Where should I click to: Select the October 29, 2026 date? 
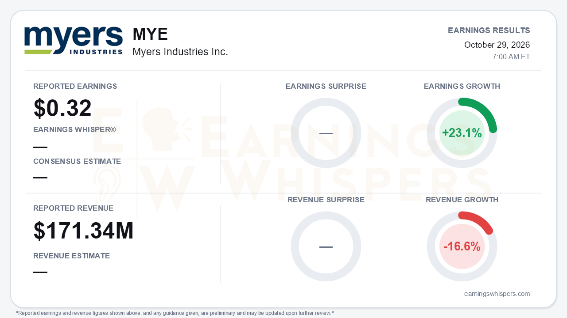click(497, 45)
